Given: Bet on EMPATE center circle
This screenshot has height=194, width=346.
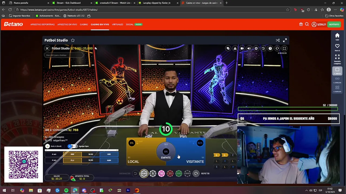Looking at the screenshot, I should (x=166, y=152).
